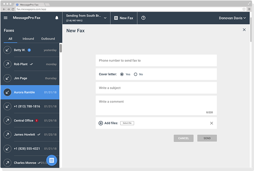Open the Donovan Davis user menu
254x171 pixels.
(232, 18)
